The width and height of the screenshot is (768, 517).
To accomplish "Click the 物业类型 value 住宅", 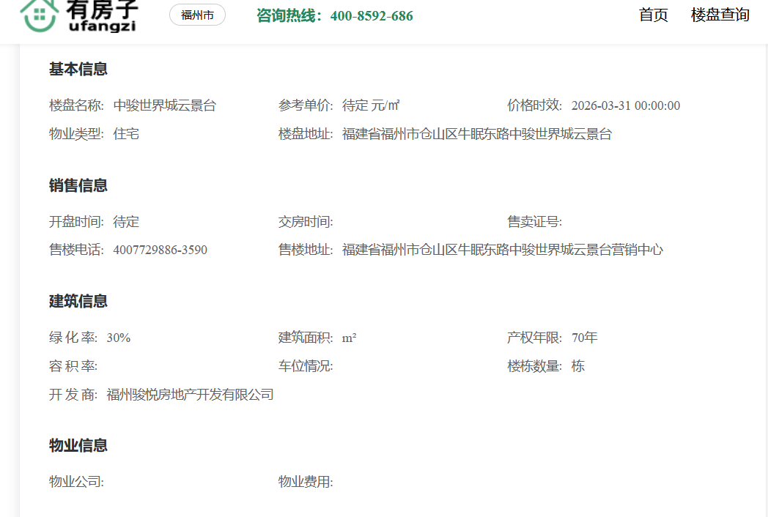I will (126, 134).
